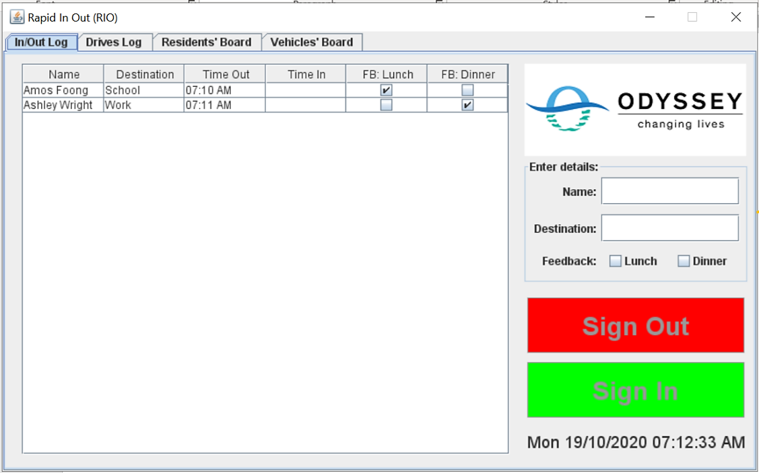Check FB: Dinner for Amos Foong

click(467, 90)
